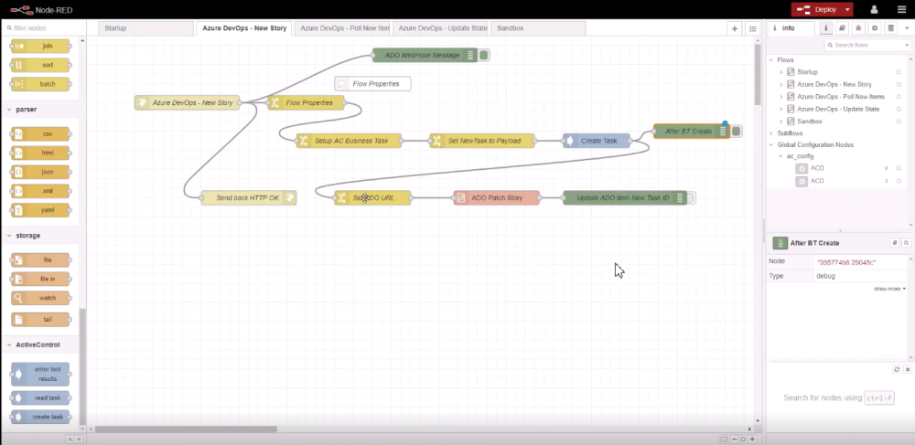Select the Send back HTTP OK node
Image resolution: width=915 pixels, height=445 pixels.
[249, 198]
